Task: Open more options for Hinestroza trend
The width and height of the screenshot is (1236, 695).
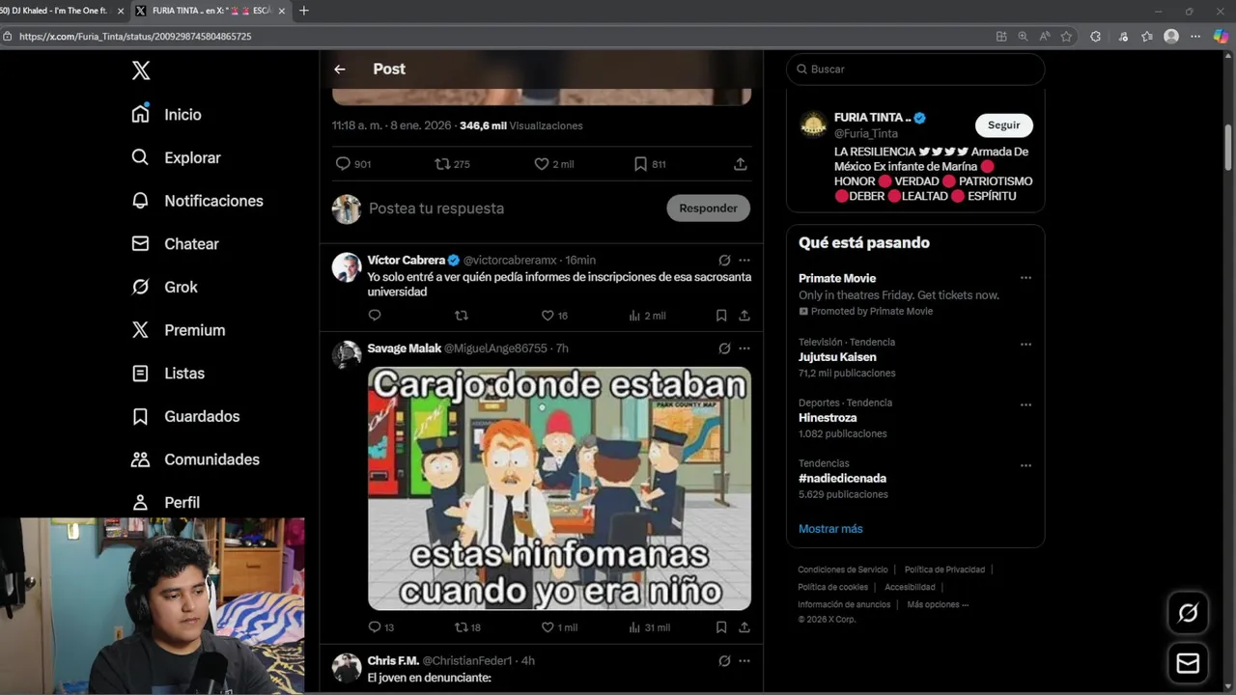Action: 1025,405
